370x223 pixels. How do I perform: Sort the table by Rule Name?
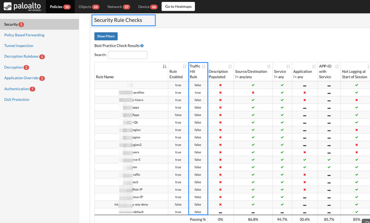coord(164,67)
